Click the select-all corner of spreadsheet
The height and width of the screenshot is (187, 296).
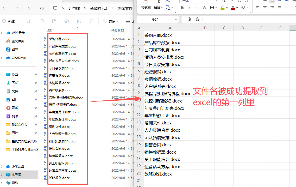coord(139,28)
